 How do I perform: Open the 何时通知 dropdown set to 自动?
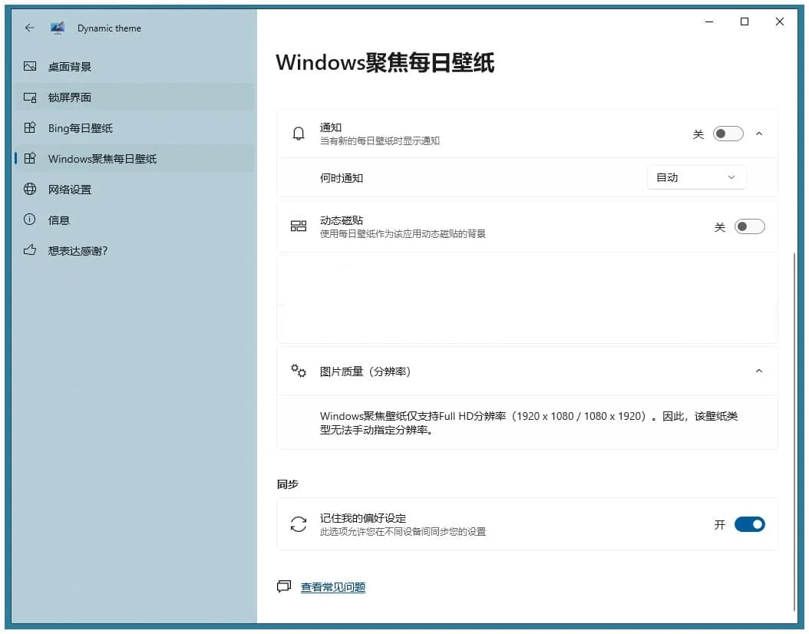[x=696, y=177]
